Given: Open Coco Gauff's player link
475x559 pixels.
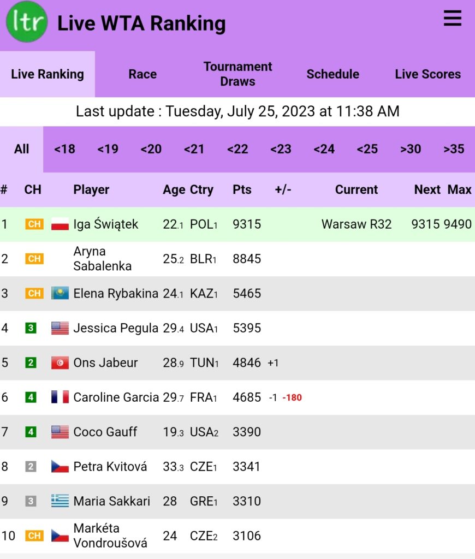Looking at the screenshot, I should 105,432.
